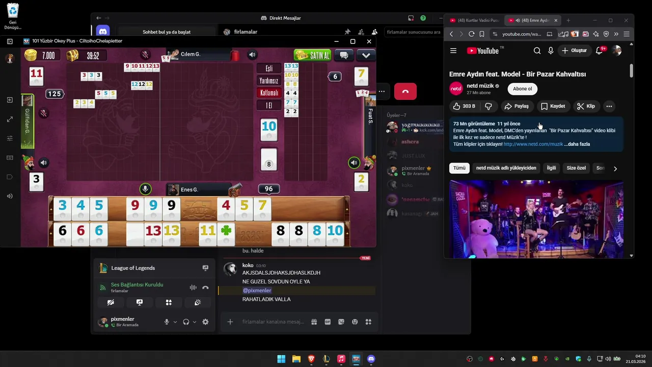
Task: Open a new browser tab
Action: point(568,20)
